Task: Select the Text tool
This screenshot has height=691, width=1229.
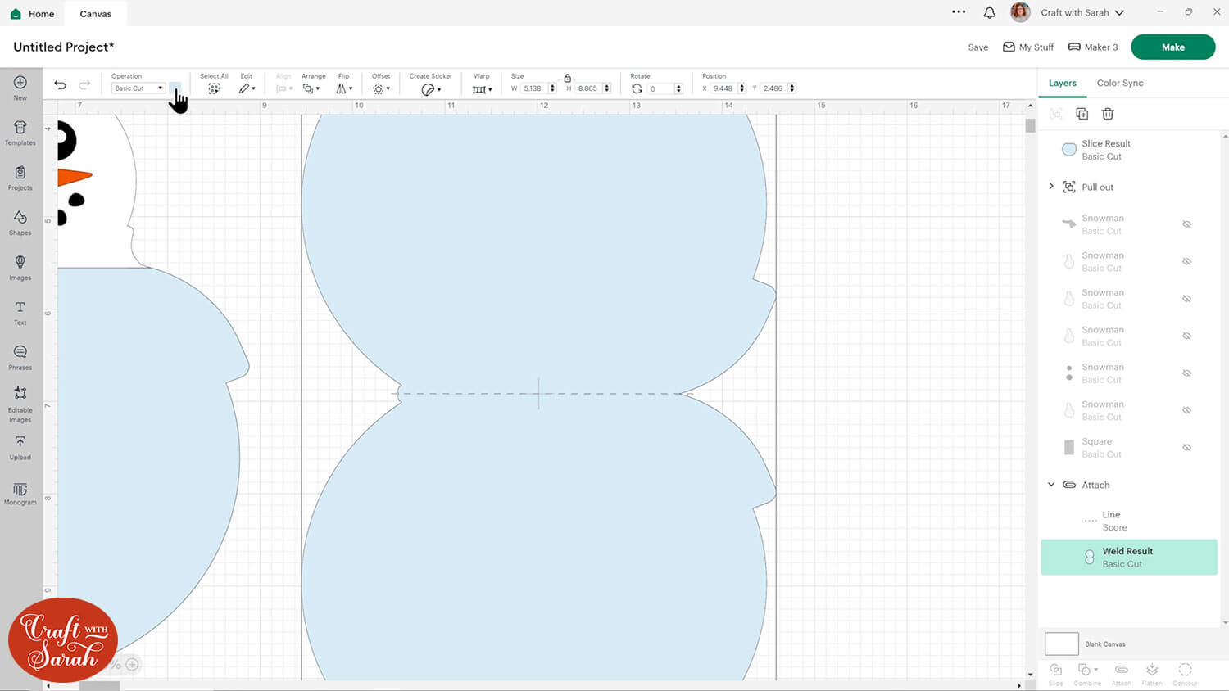Action: click(20, 312)
